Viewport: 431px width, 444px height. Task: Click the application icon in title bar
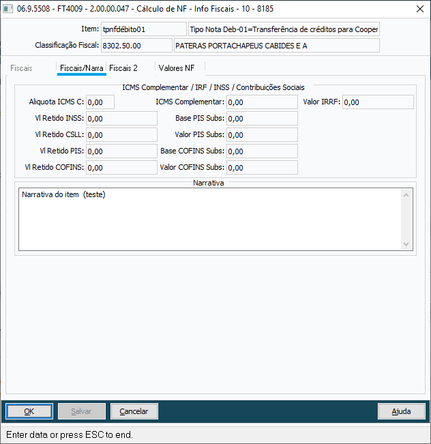pos(8,9)
